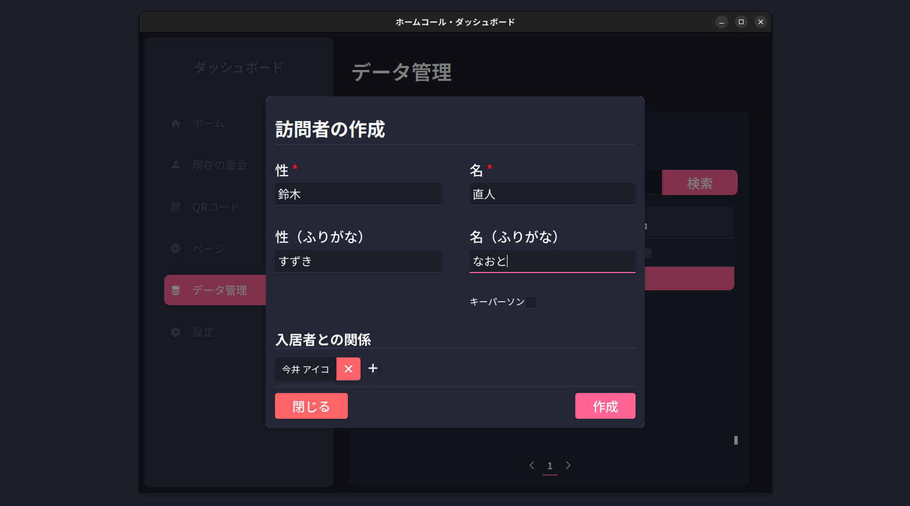Image resolution: width=910 pixels, height=506 pixels.
Task: Click the 検索 search button
Action: tap(699, 183)
